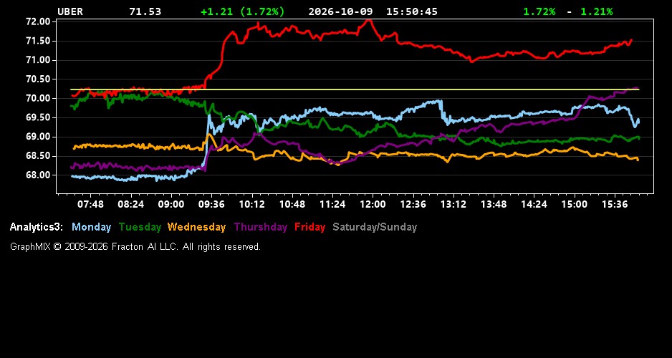Viewport: 672px width, 358px height.
Task: Select the Thurshday legend entry
Action: (261, 227)
